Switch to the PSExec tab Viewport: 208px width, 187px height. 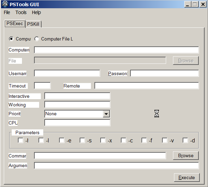[15, 24]
